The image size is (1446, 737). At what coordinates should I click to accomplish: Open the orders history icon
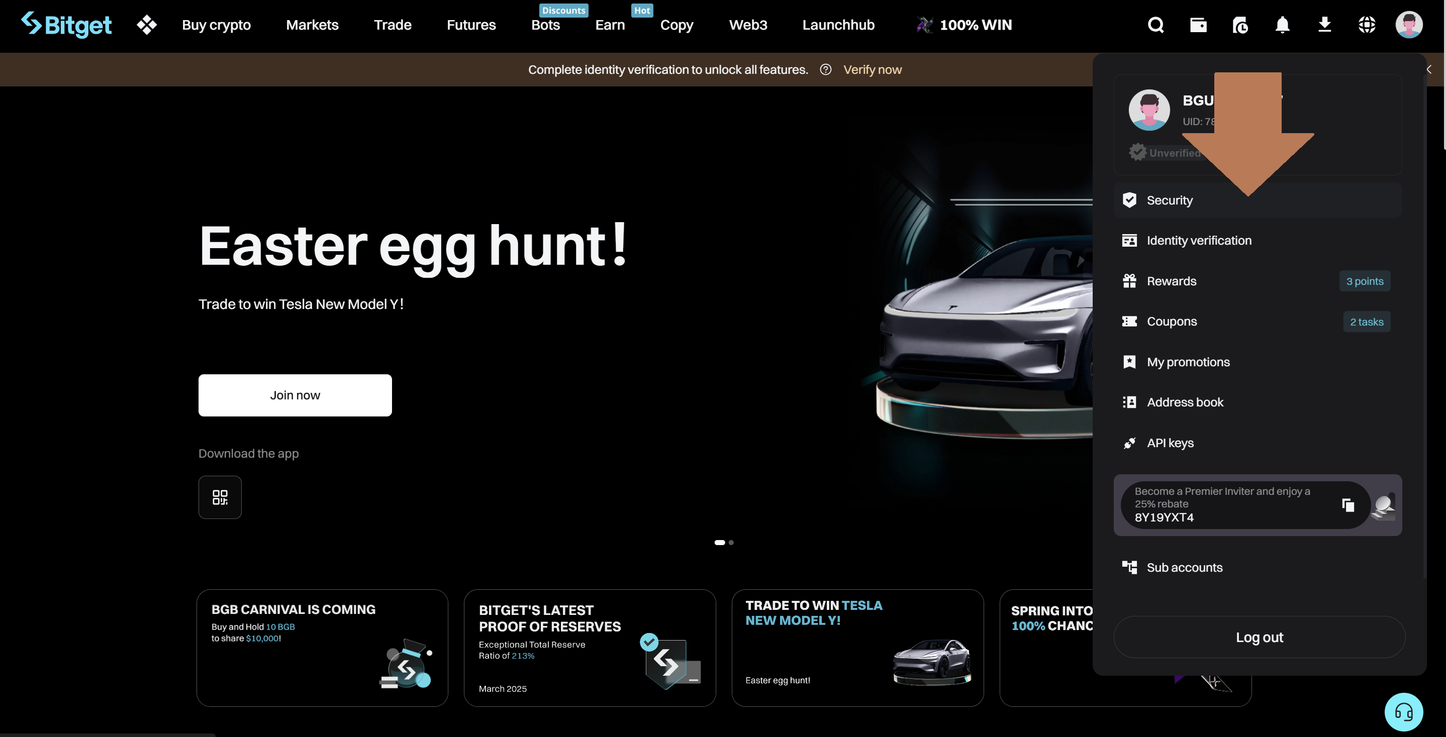point(1240,25)
